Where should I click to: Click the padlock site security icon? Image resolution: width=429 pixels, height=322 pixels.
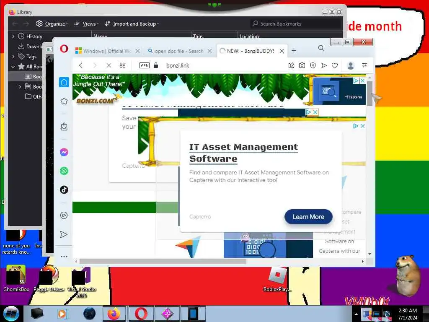[x=156, y=65]
